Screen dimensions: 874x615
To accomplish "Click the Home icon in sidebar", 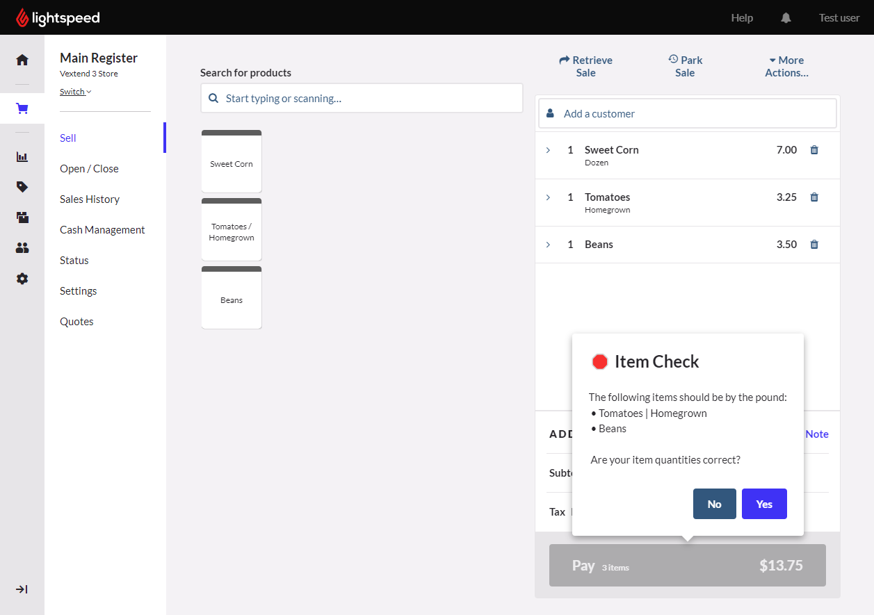I will (22, 60).
